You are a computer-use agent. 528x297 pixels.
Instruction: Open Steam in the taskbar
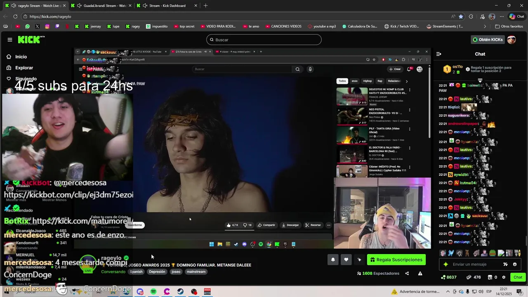[180, 292]
